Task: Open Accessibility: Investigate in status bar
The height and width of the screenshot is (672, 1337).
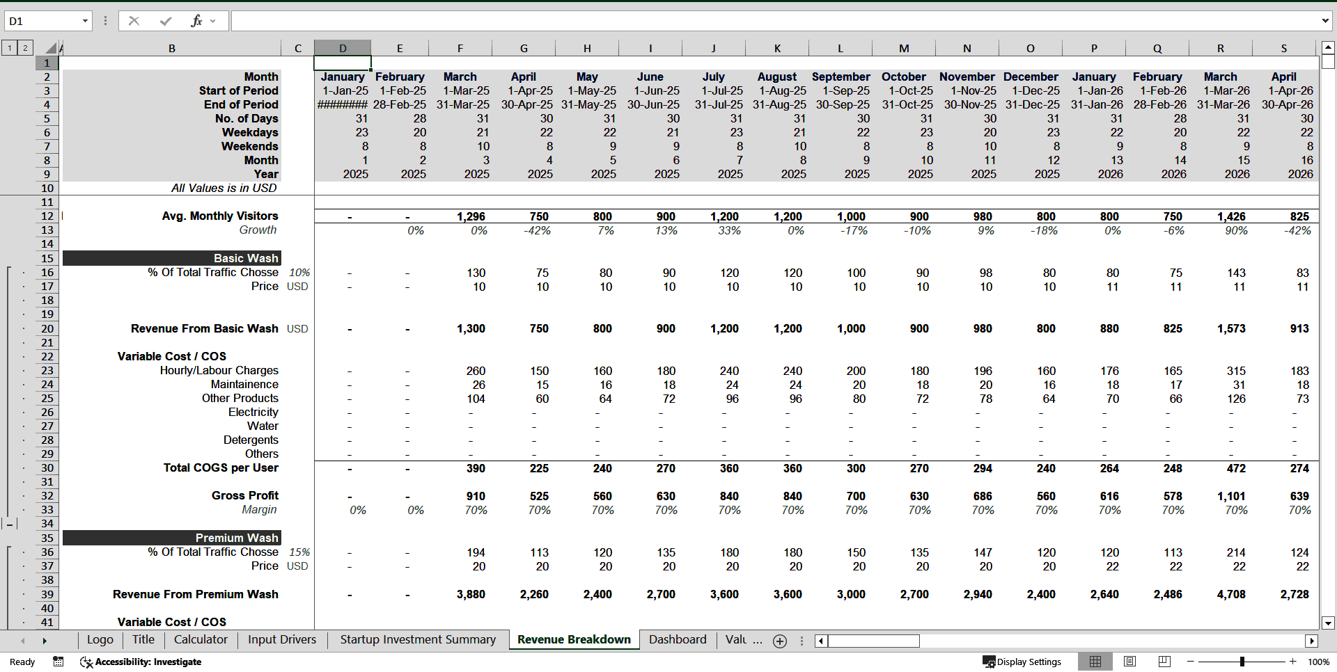Action: coord(141,662)
